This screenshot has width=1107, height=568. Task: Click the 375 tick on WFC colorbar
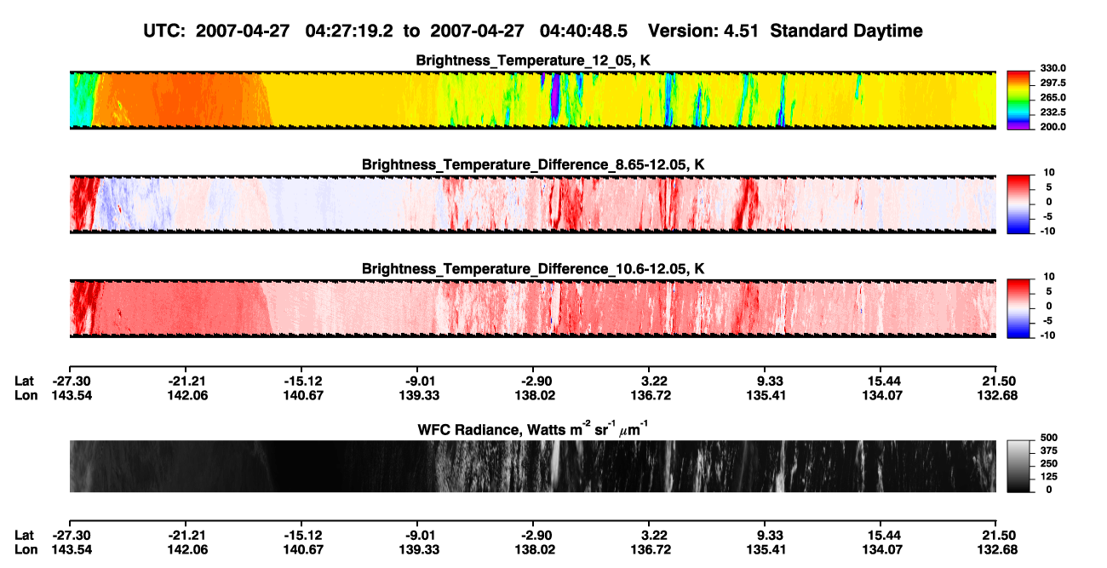coord(1049,450)
